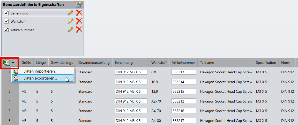Select row number 6 header

click(x=10, y=121)
